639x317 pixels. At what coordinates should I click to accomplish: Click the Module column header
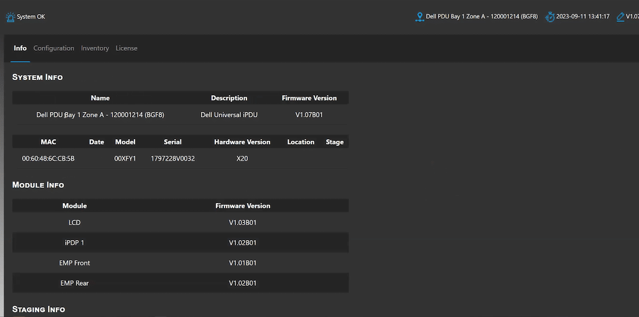75,206
